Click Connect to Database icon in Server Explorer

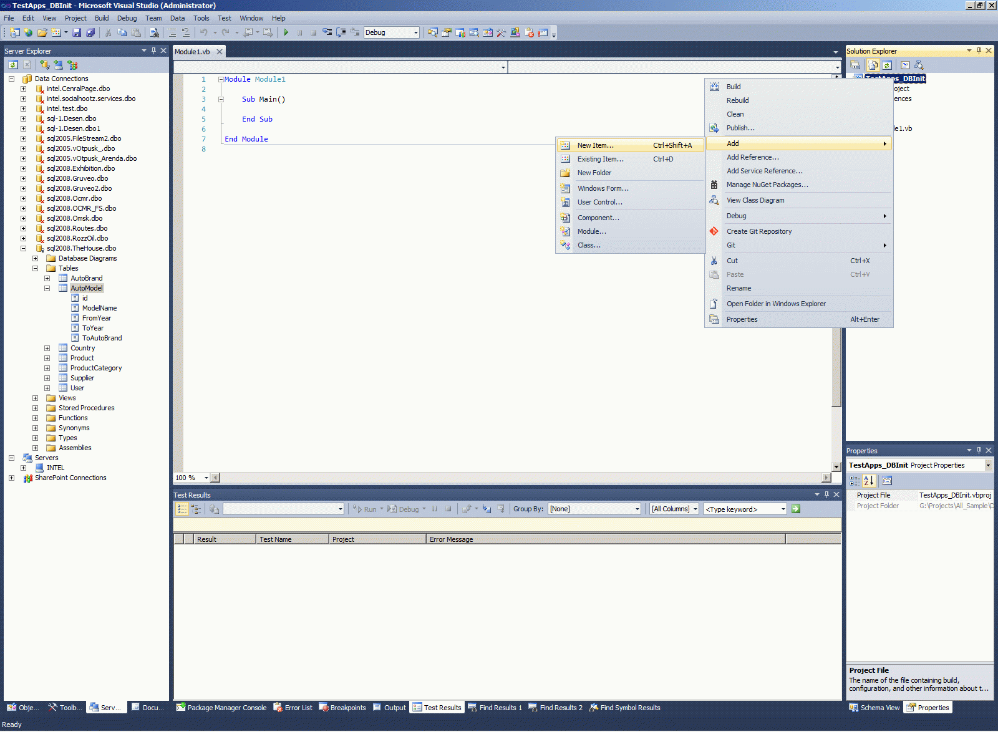44,65
